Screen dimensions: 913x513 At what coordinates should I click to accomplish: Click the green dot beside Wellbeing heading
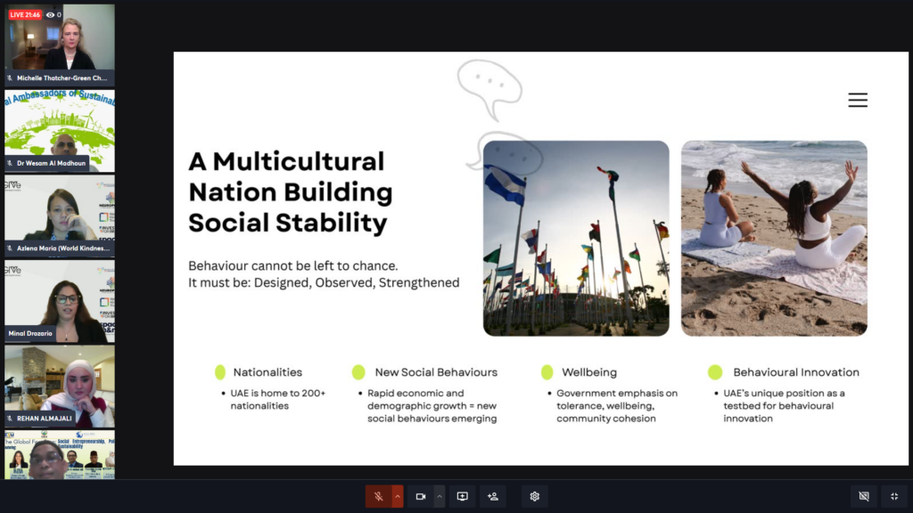547,372
